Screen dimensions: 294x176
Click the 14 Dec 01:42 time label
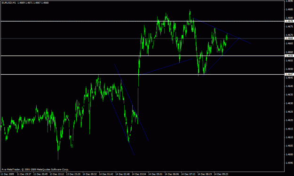106,174
